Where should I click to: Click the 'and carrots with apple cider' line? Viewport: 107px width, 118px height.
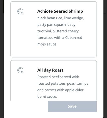60,90
